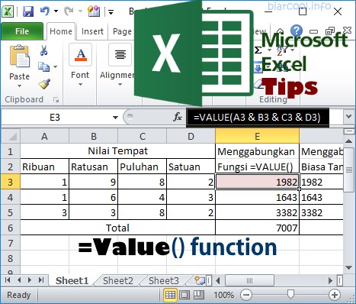Select the merged "Total" cell

(x=117, y=228)
